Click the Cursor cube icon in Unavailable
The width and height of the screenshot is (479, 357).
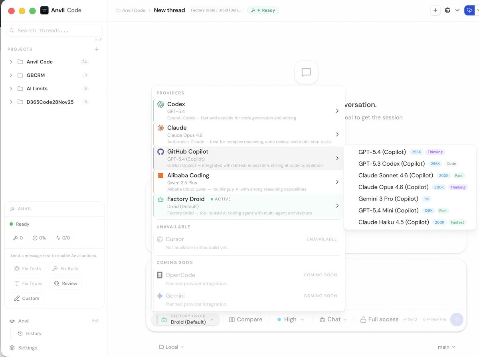pos(160,239)
